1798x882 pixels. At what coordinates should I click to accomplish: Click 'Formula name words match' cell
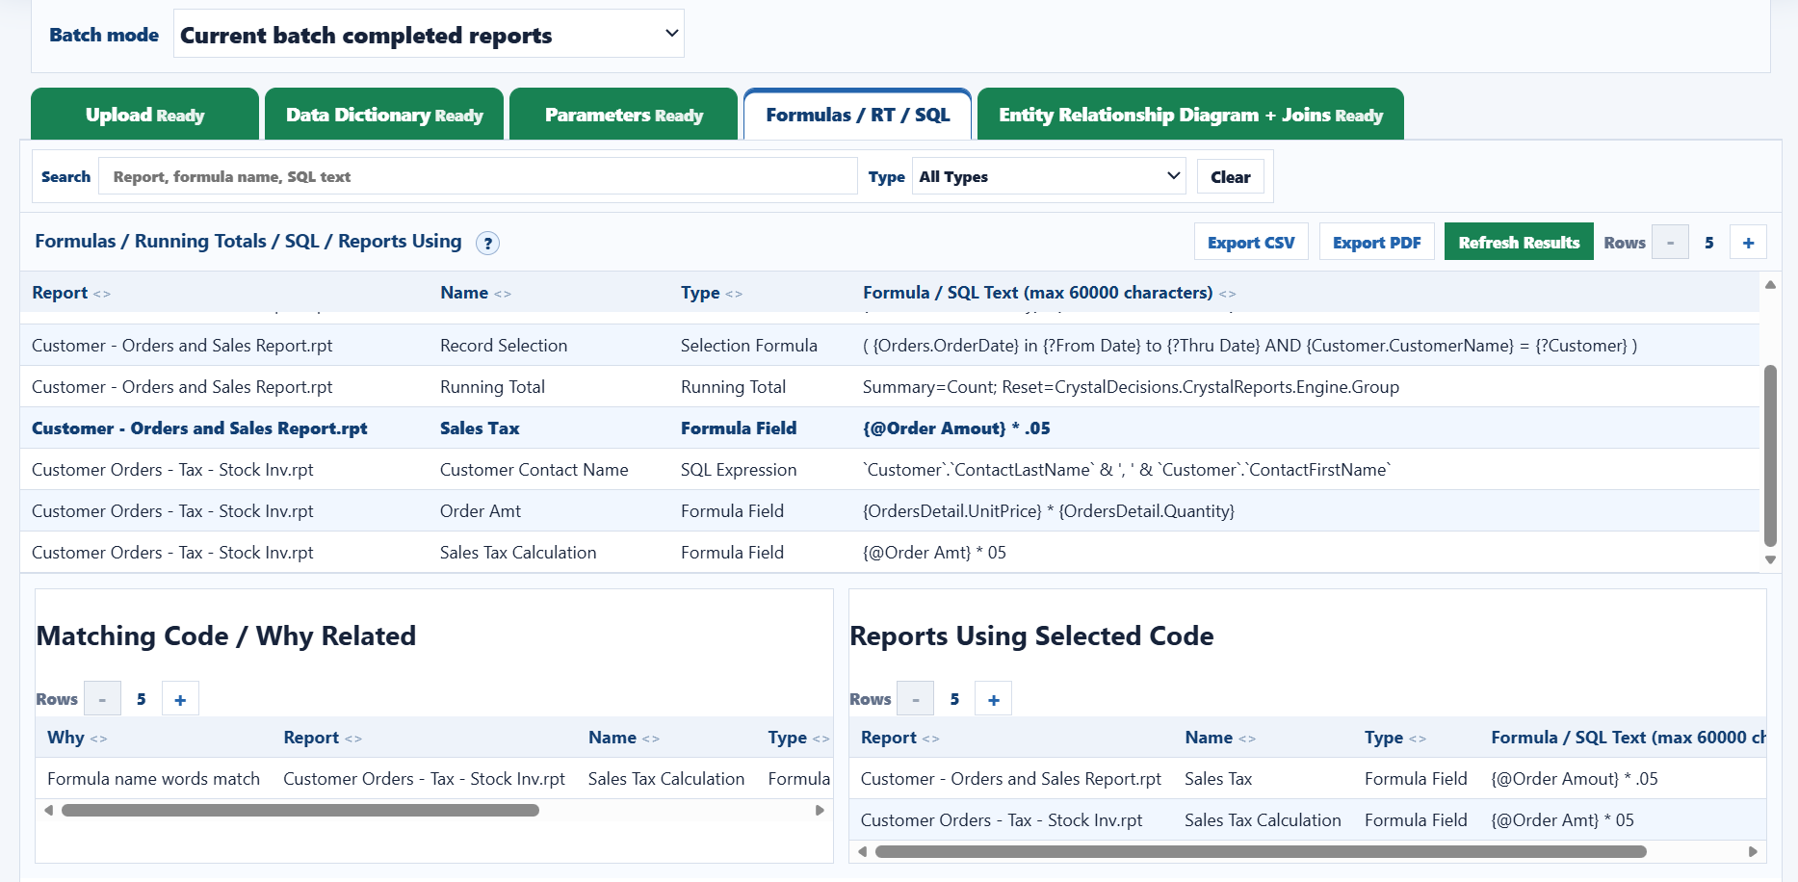pos(153,778)
